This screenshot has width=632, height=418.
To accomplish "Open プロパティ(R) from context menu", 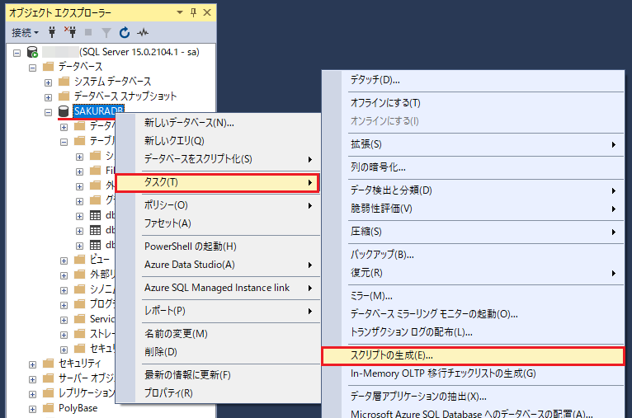I will pyautogui.click(x=168, y=393).
